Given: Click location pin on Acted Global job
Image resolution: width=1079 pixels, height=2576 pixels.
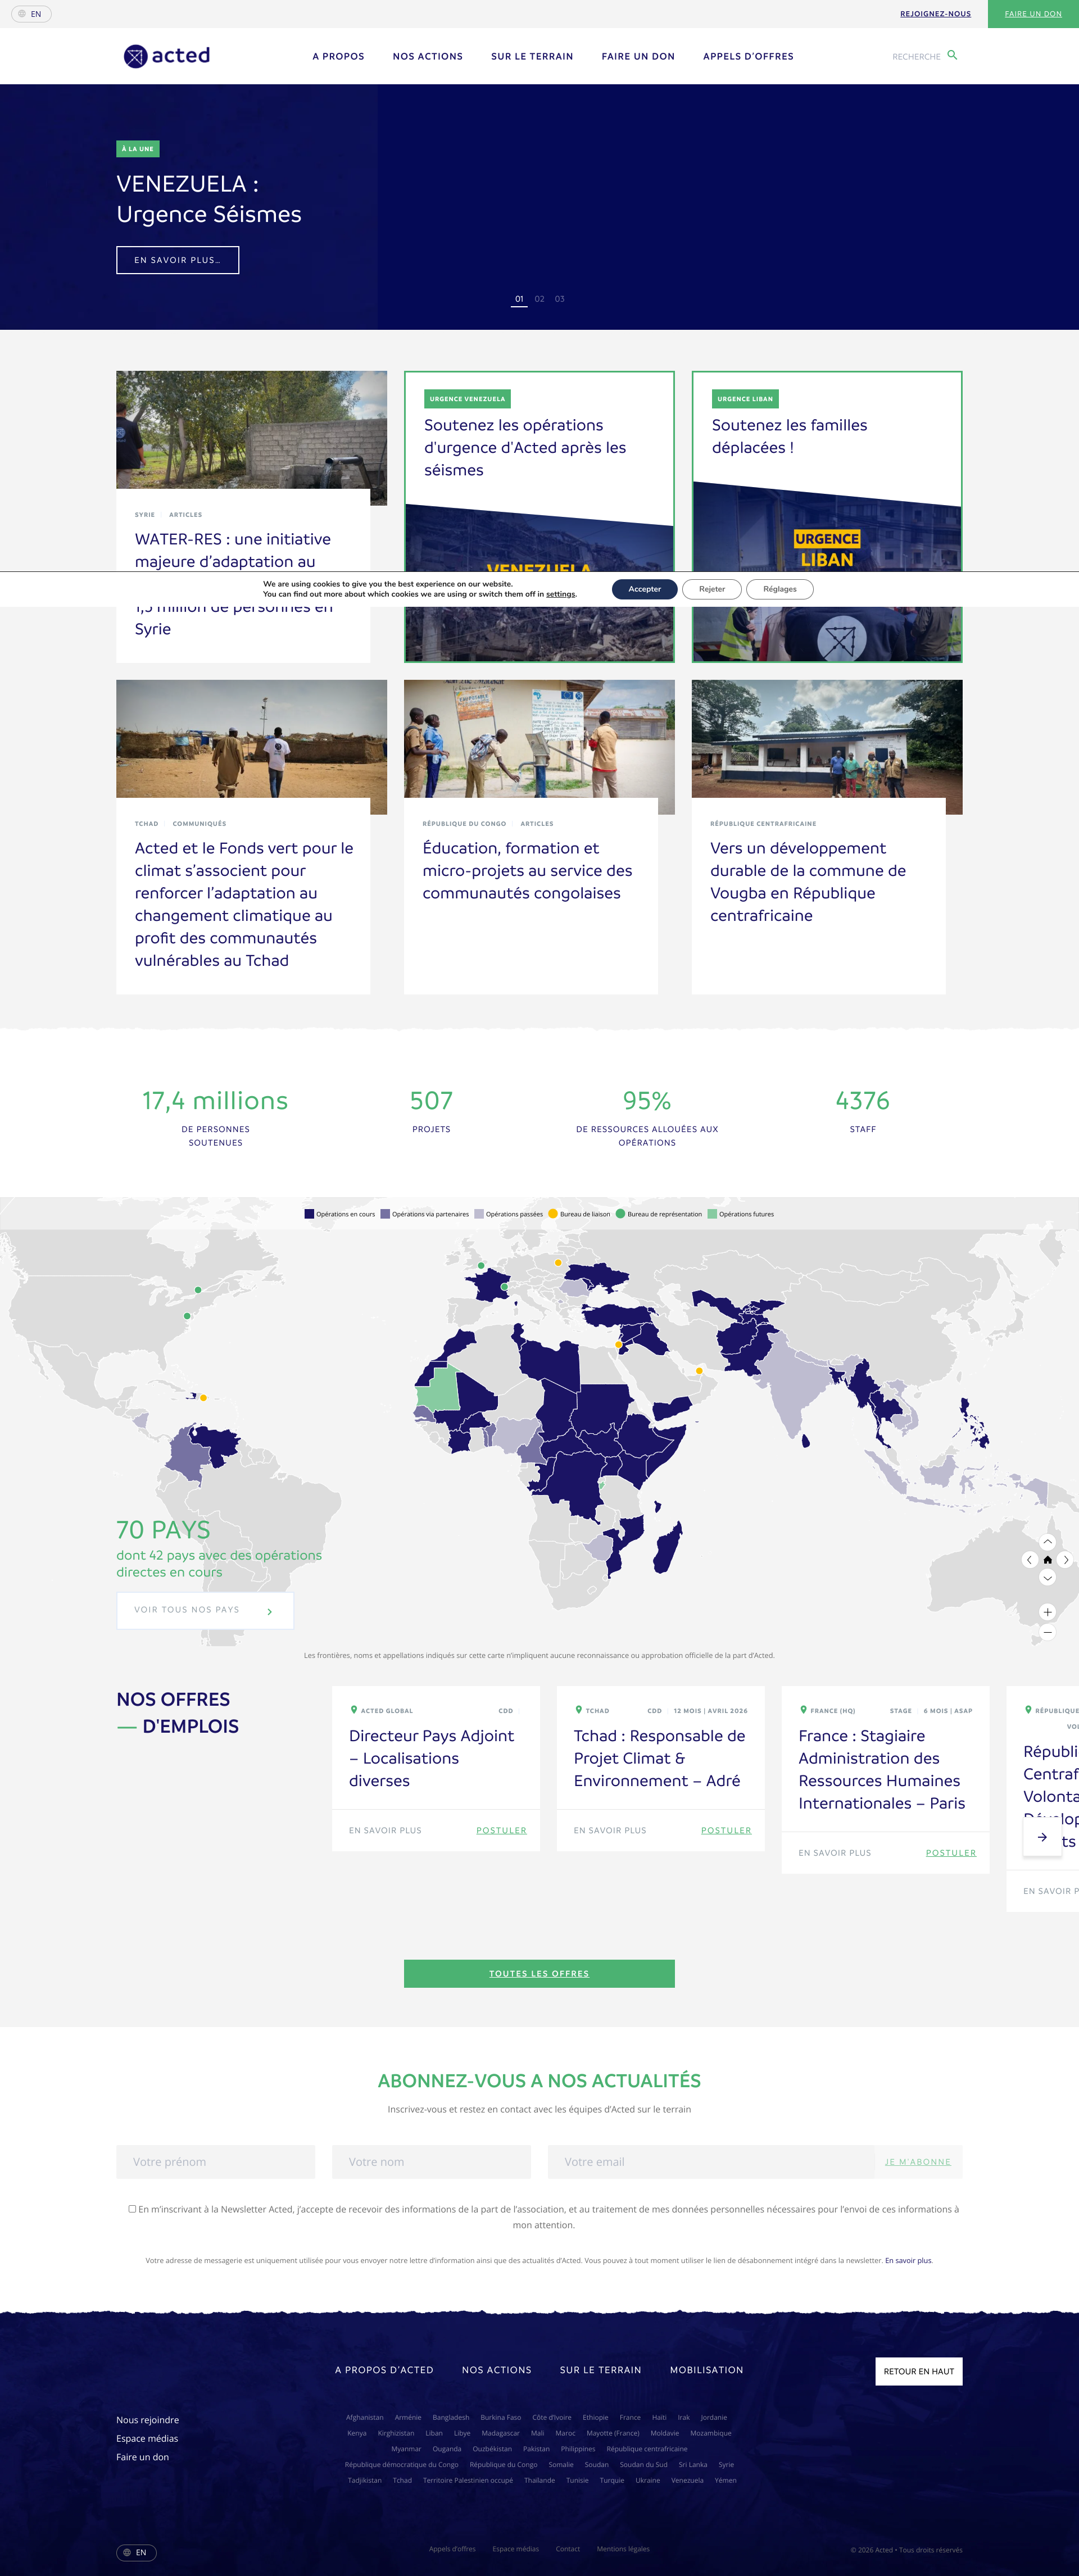Looking at the screenshot, I should click(x=354, y=1710).
